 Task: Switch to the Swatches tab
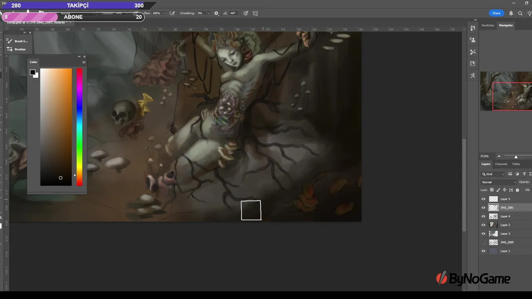coord(488,25)
